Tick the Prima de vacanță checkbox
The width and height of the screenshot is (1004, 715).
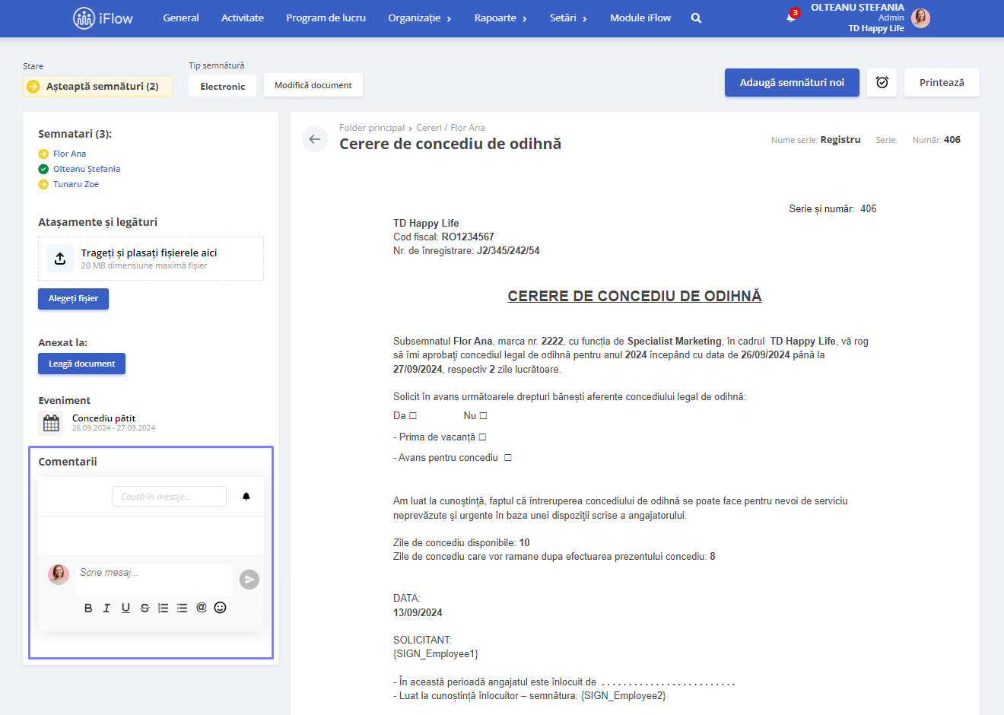pyautogui.click(x=482, y=437)
